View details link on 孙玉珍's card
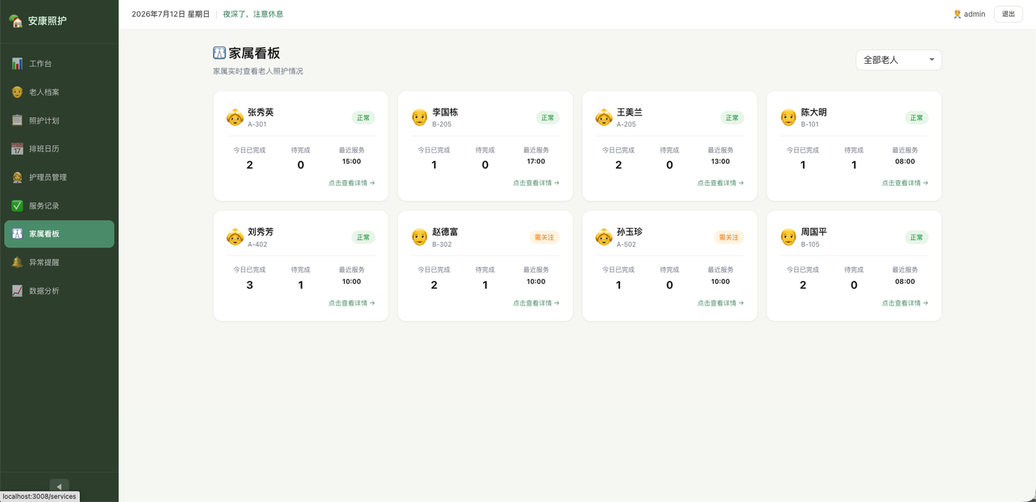Viewport: 1036px width, 502px height. [720, 303]
